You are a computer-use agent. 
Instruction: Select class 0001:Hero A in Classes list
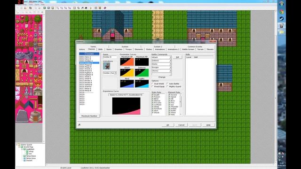tap(89, 57)
